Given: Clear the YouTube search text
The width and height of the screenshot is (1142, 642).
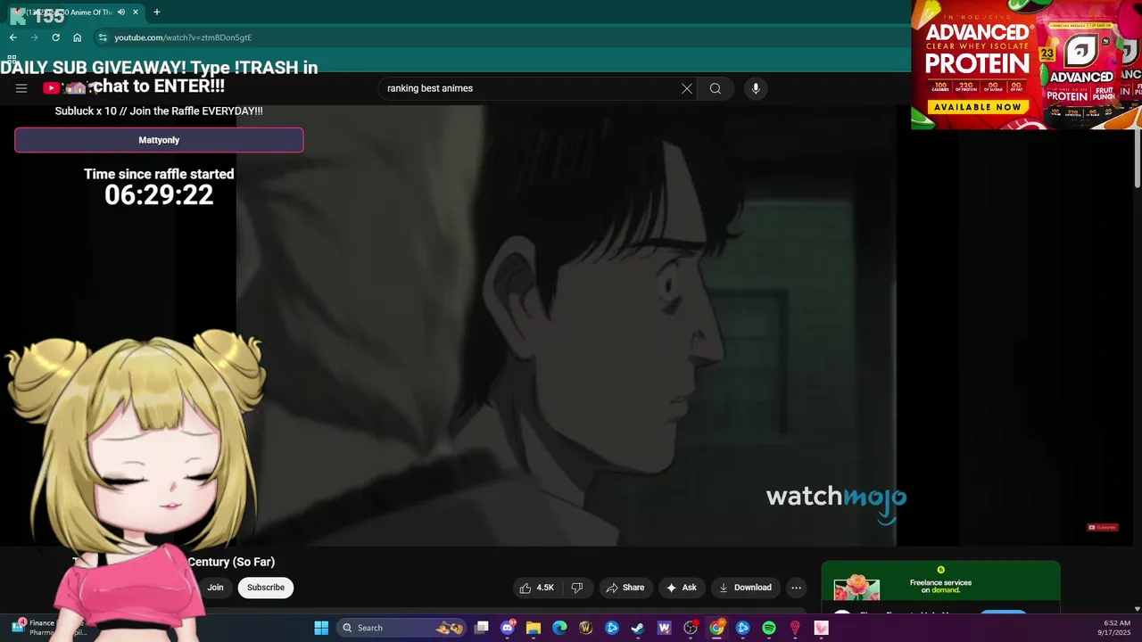Looking at the screenshot, I should coord(687,88).
